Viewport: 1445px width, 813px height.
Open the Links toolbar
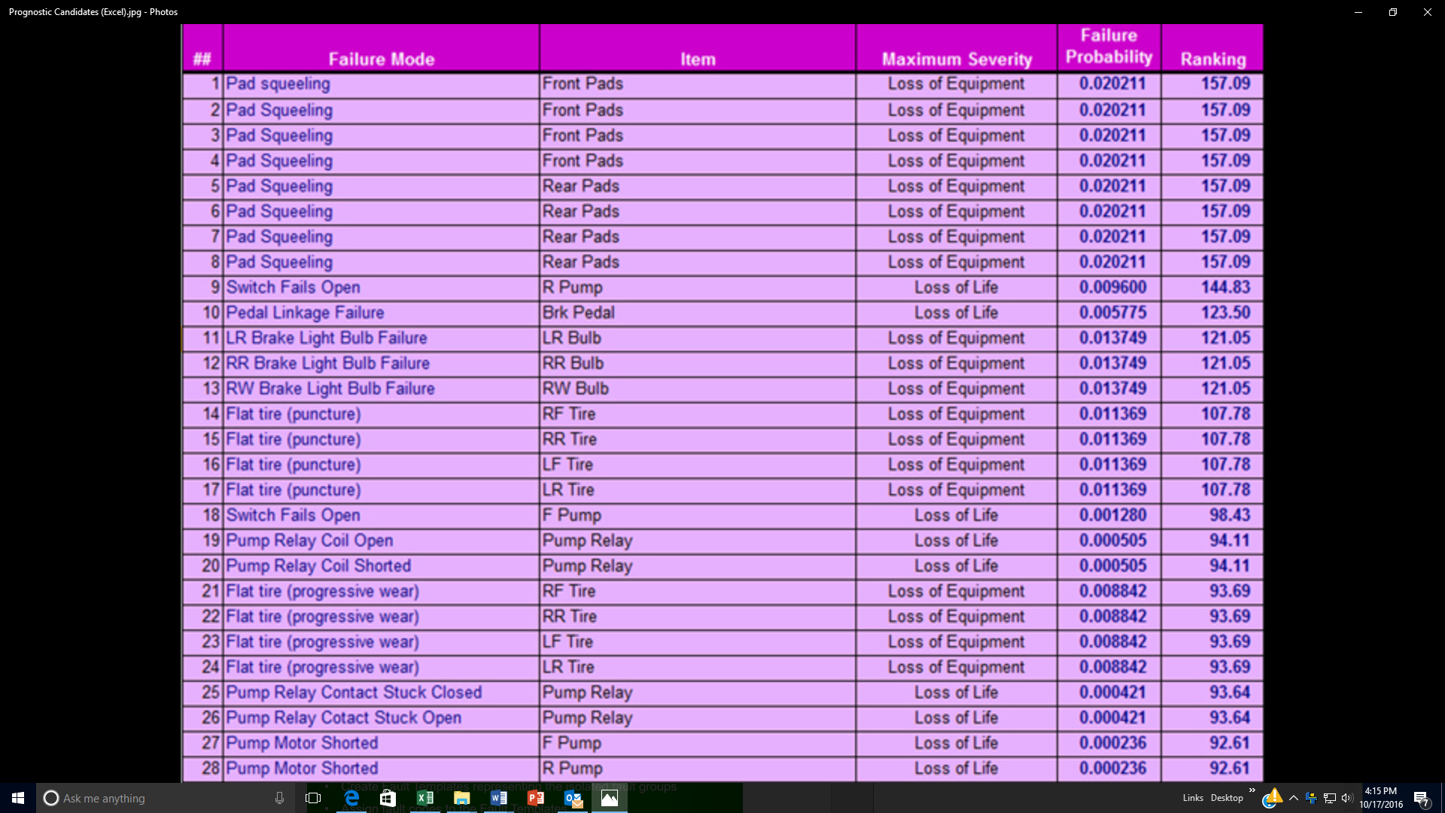coord(1192,798)
